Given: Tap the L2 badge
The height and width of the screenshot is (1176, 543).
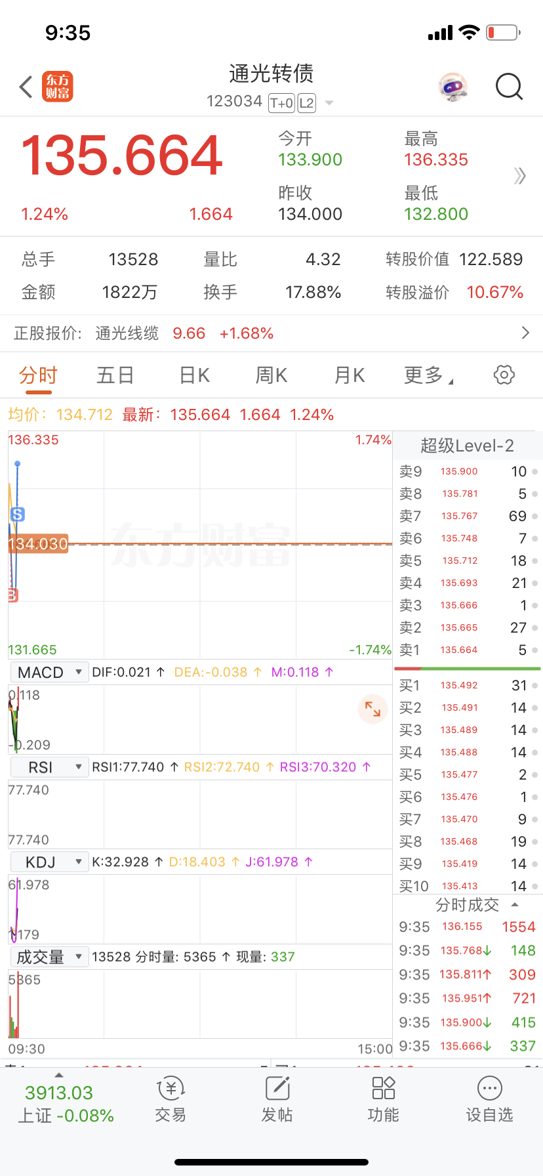Looking at the screenshot, I should [x=306, y=103].
